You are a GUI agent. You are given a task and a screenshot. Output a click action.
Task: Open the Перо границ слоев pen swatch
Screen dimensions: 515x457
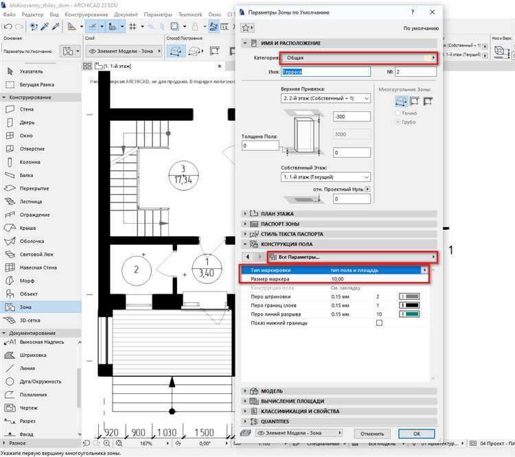coord(409,305)
